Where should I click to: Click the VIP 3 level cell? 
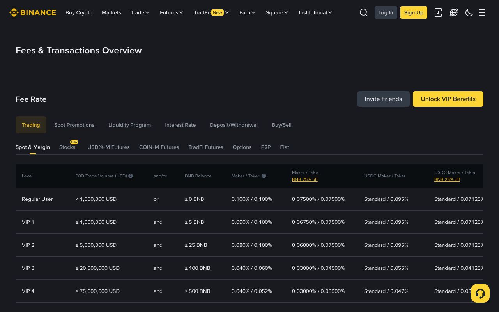(28, 268)
